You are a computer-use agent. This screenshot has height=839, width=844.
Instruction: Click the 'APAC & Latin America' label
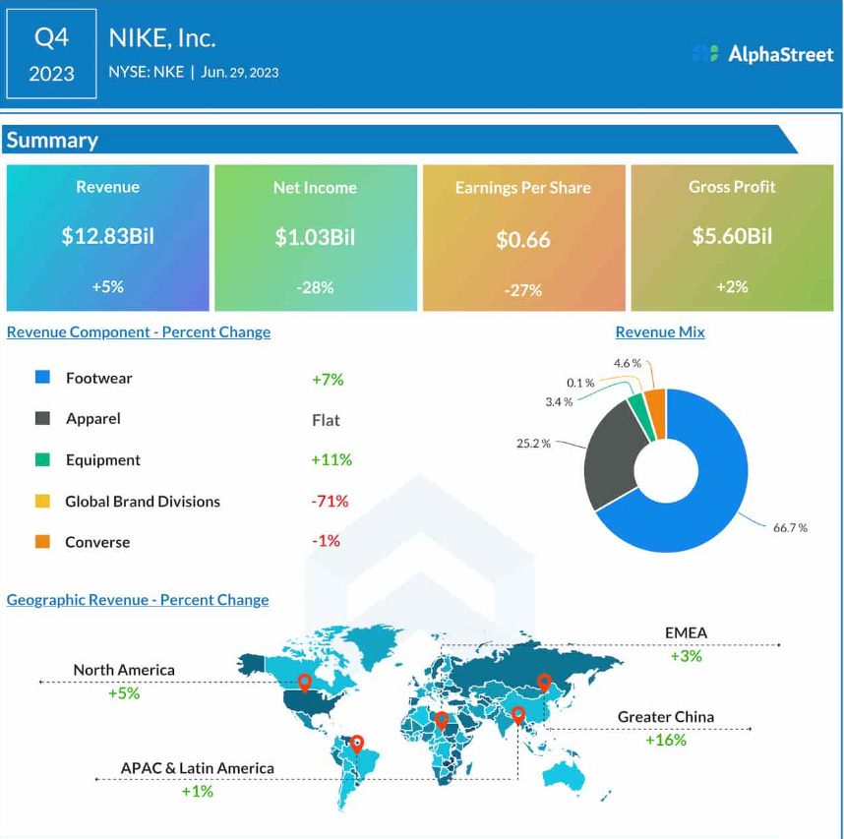click(x=197, y=768)
